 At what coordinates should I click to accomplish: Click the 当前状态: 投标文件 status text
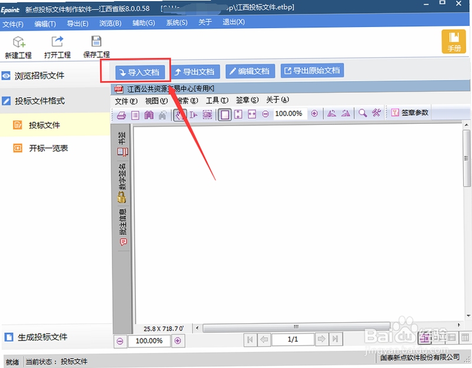pyautogui.click(x=57, y=362)
